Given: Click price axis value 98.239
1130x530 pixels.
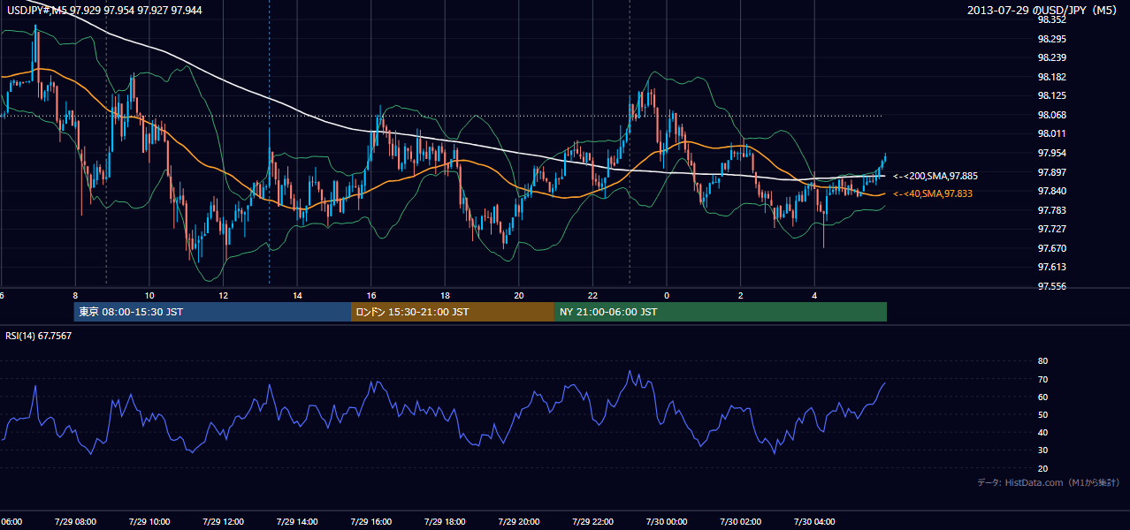Looking at the screenshot, I should point(1052,57).
